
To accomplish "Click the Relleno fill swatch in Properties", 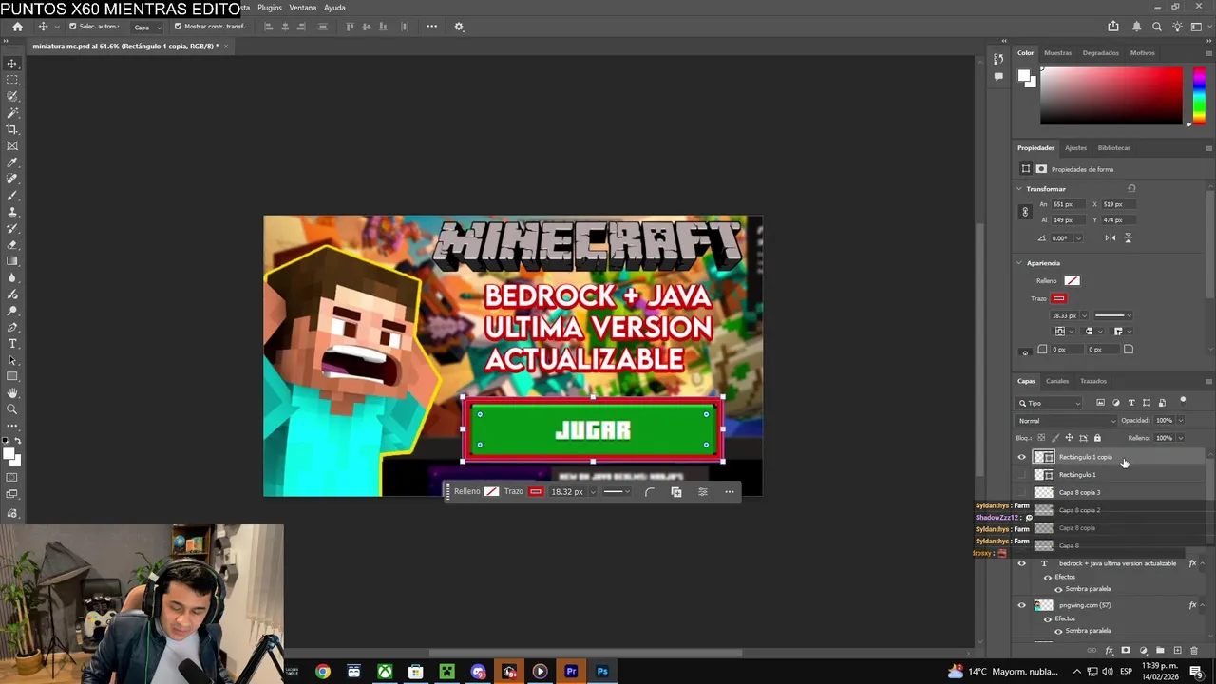I will click(1072, 281).
